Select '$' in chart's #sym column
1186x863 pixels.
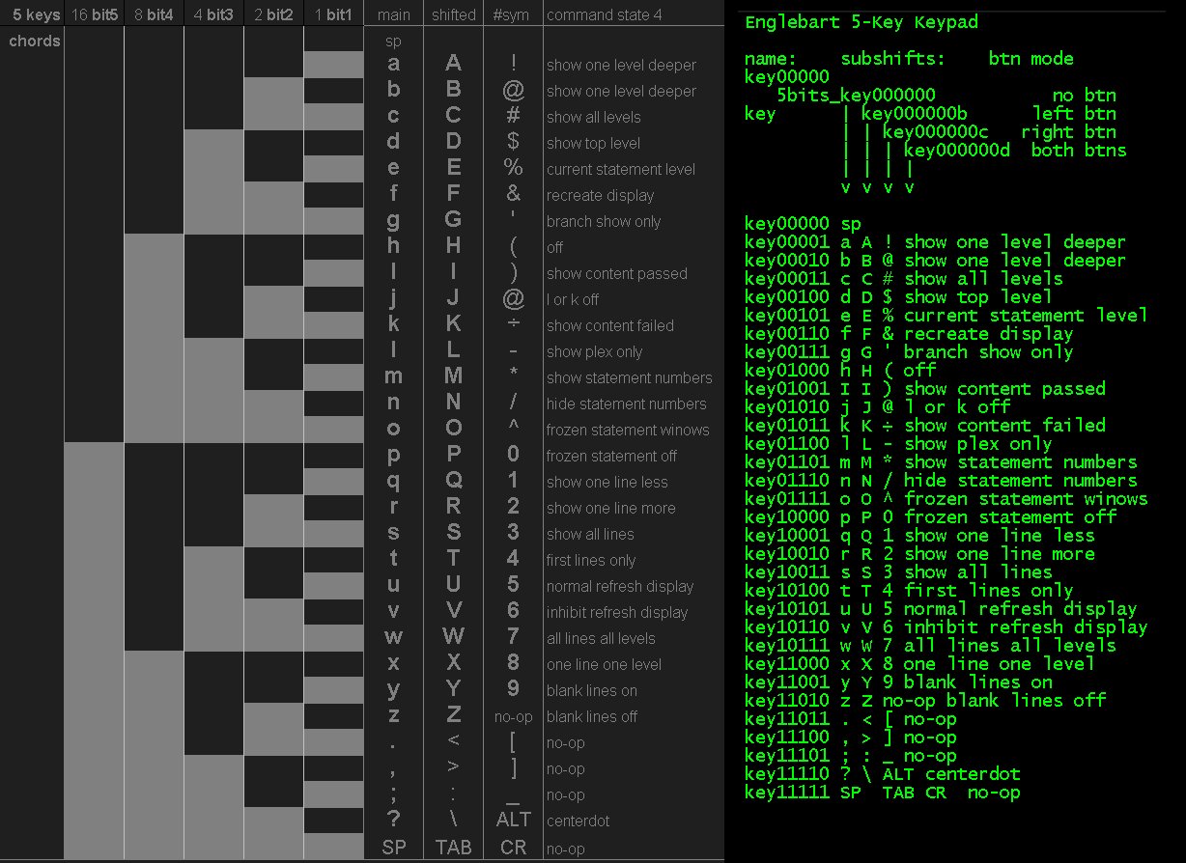pos(513,142)
